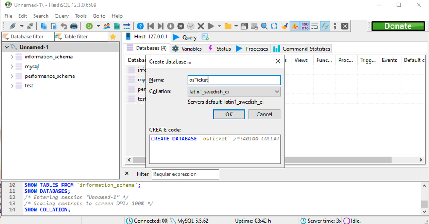Viewport: 429px width, 224px height.
Task: Open the Help menu
Action: click(x=117, y=16)
